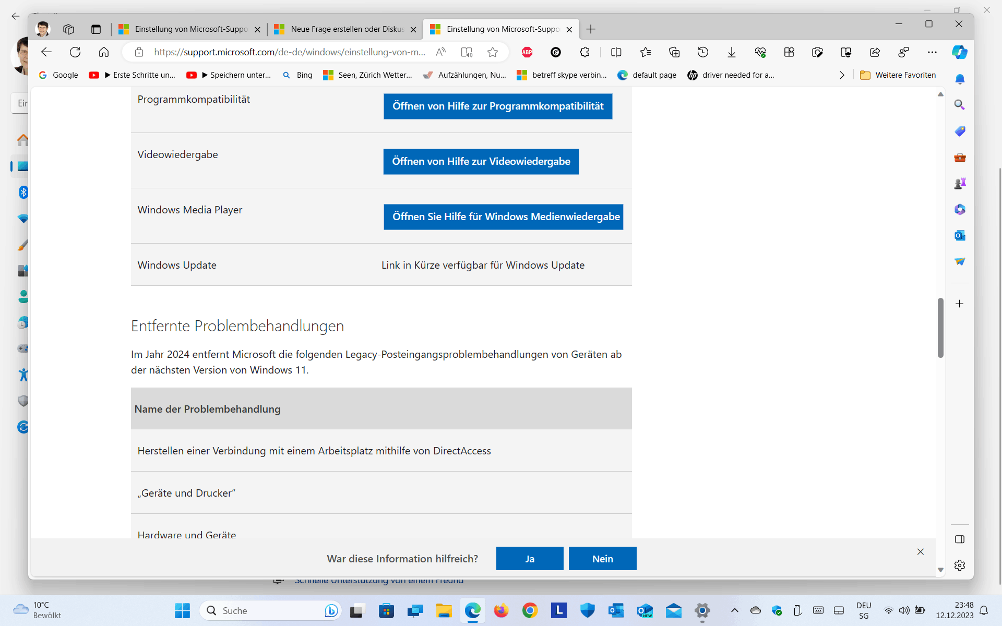Image resolution: width=1002 pixels, height=626 pixels.
Task: Add page to favorites star
Action: pyautogui.click(x=493, y=52)
